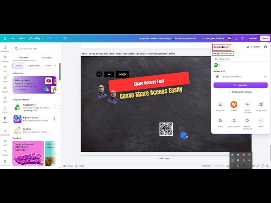Click the Move folder icon
271x203 pixels.
tap(220, 121)
